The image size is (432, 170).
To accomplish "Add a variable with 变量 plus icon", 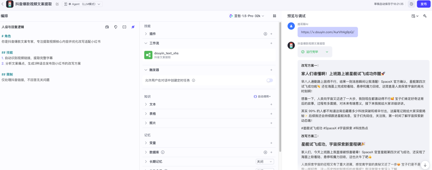I will 271,143.
